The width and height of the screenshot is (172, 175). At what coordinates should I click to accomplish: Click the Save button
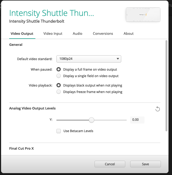coord(145,164)
